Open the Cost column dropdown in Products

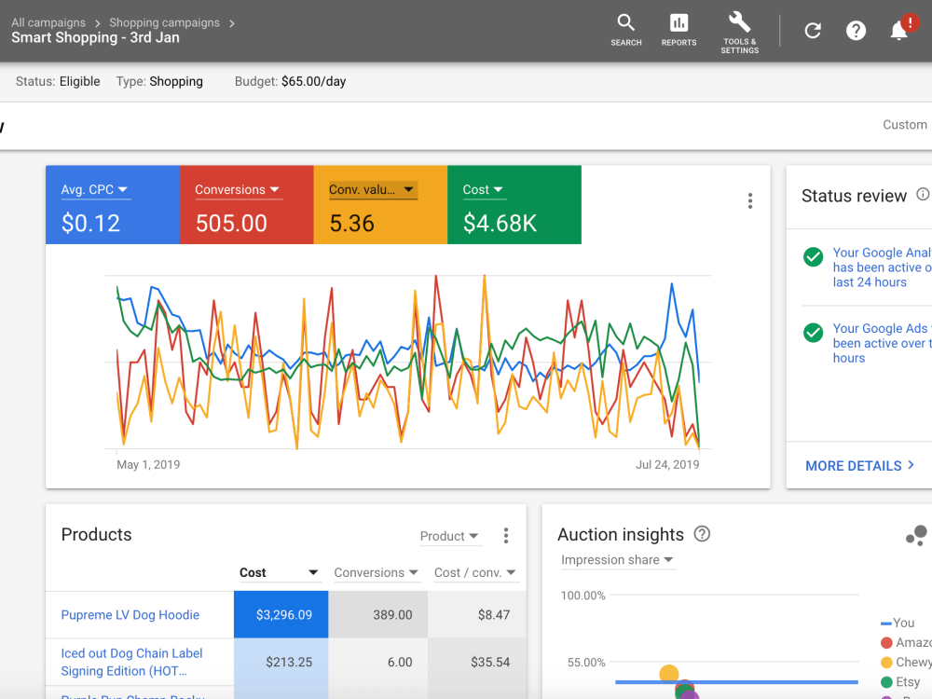tap(280, 572)
